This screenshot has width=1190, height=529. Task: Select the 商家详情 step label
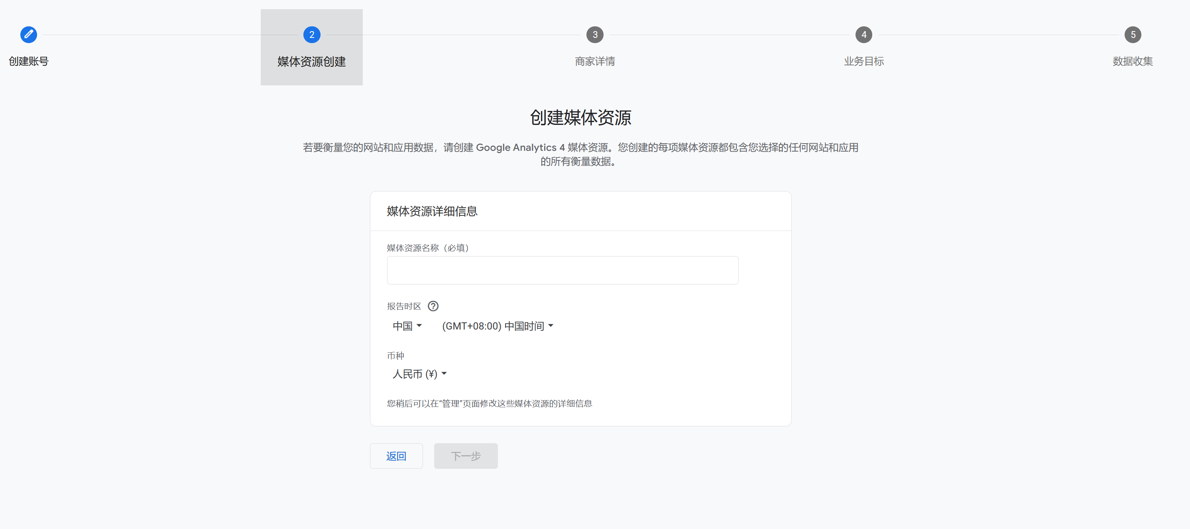click(x=595, y=61)
